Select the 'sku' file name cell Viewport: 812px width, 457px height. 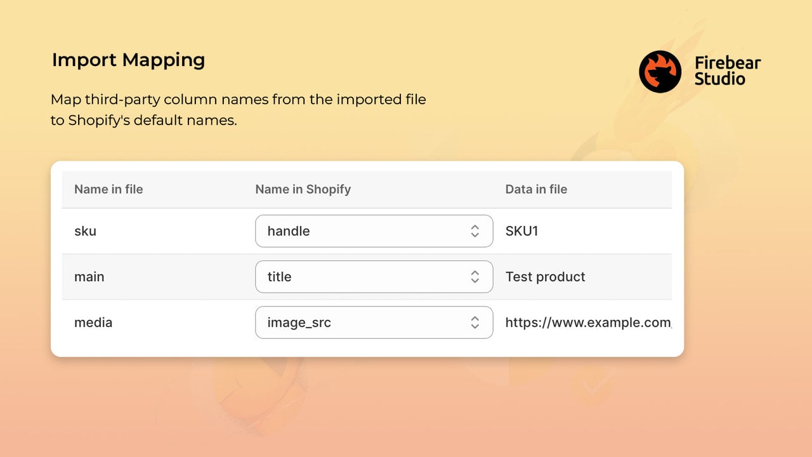pos(85,231)
